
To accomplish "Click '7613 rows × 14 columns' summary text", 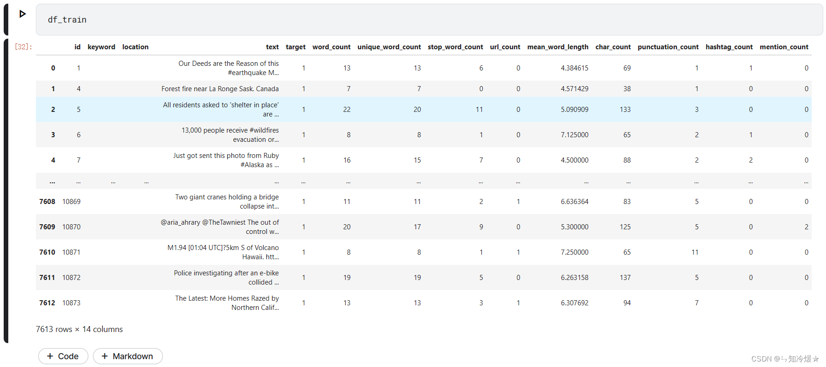I will [x=79, y=329].
